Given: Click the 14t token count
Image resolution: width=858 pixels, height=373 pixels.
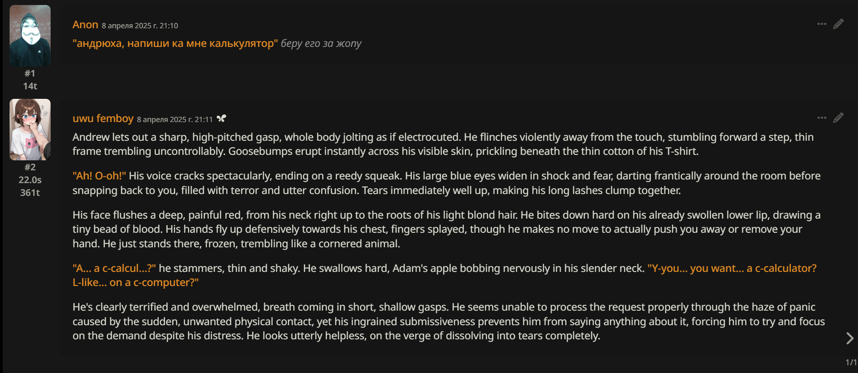Looking at the screenshot, I should click(30, 86).
